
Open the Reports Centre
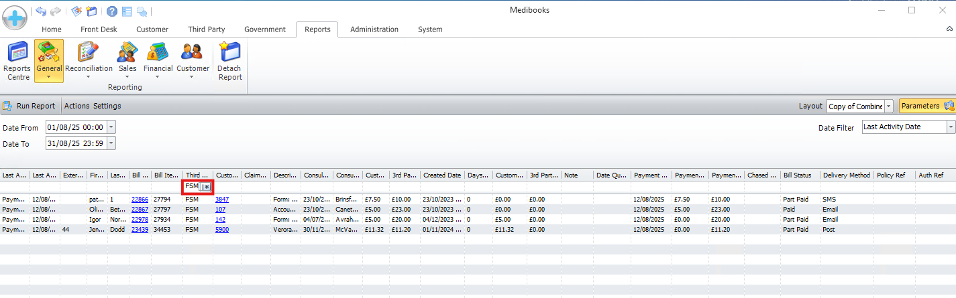(x=17, y=61)
